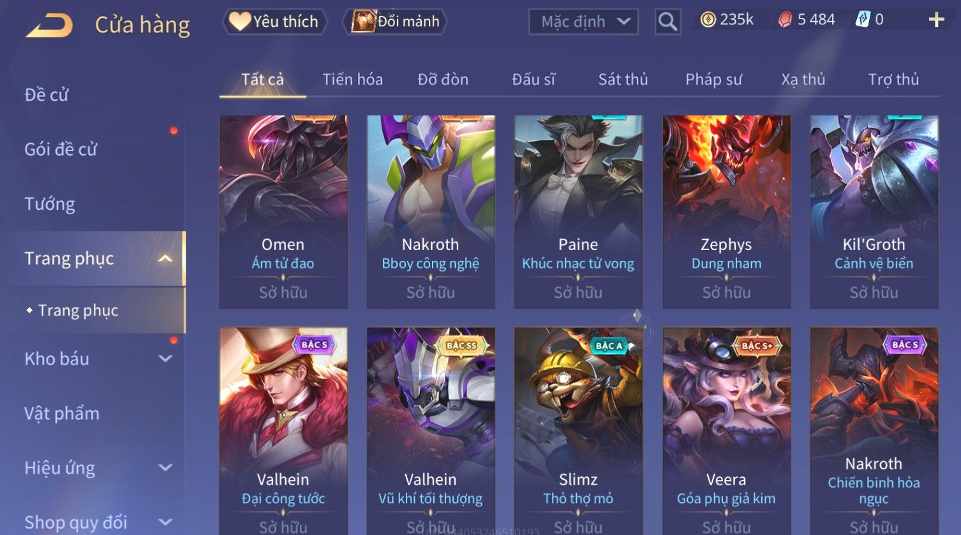Select the Pháp sư category tab
Screen dimensions: 961x535
(x=713, y=79)
